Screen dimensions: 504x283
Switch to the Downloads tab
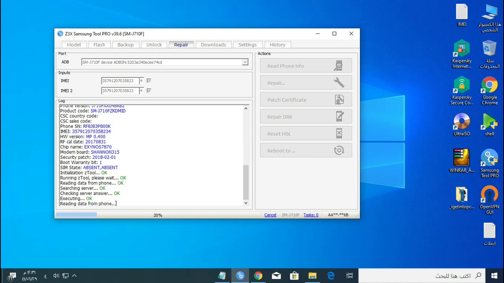pos(213,45)
